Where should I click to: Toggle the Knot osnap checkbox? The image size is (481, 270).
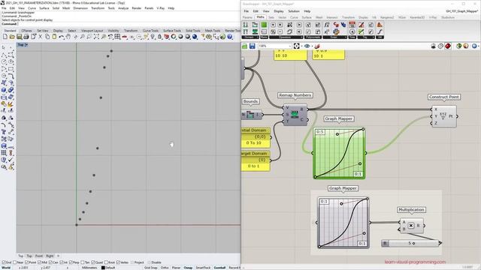[106, 262]
